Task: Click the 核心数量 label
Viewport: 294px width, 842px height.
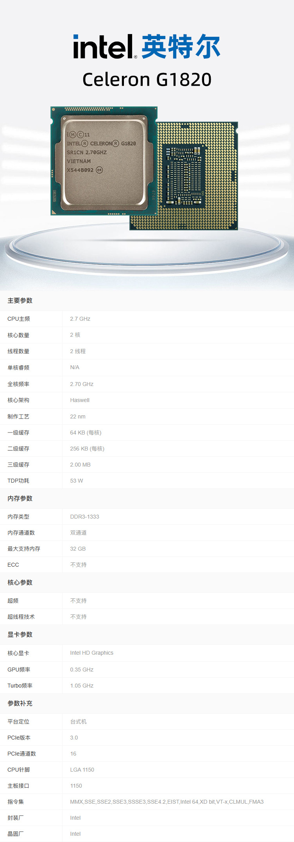Action: pos(18,335)
